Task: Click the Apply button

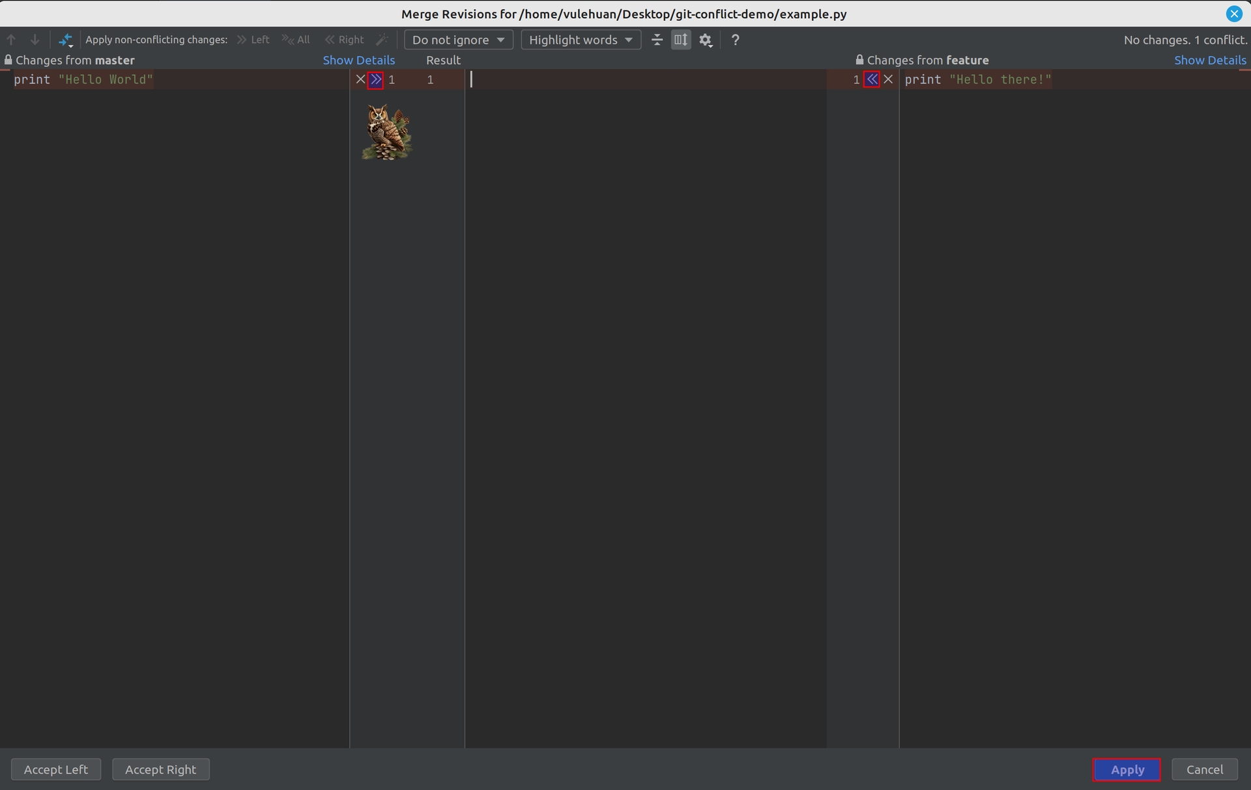Action: (1127, 769)
